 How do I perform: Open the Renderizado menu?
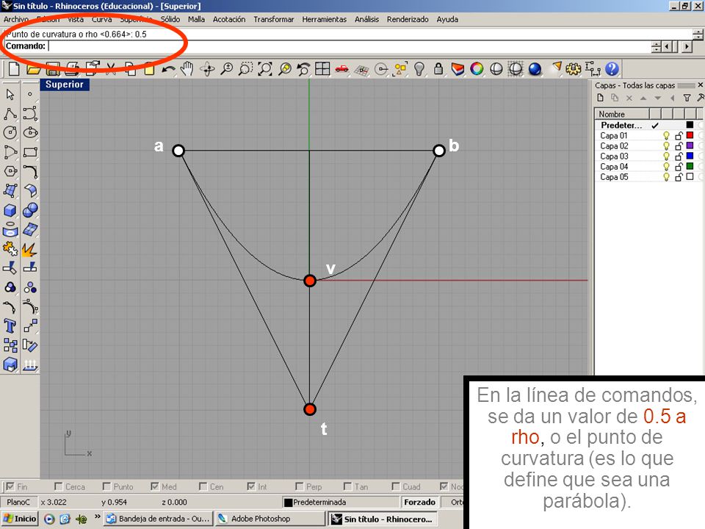(408, 19)
